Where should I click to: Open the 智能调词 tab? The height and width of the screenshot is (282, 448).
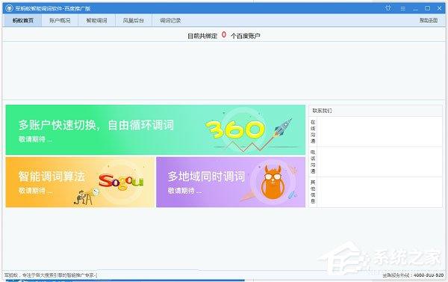(96, 20)
